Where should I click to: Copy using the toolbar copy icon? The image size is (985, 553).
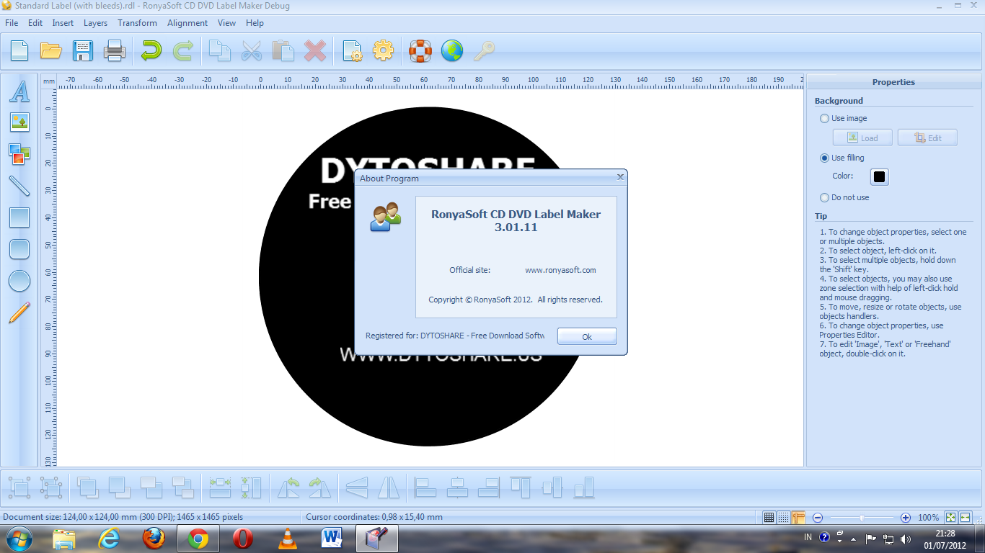click(x=220, y=50)
